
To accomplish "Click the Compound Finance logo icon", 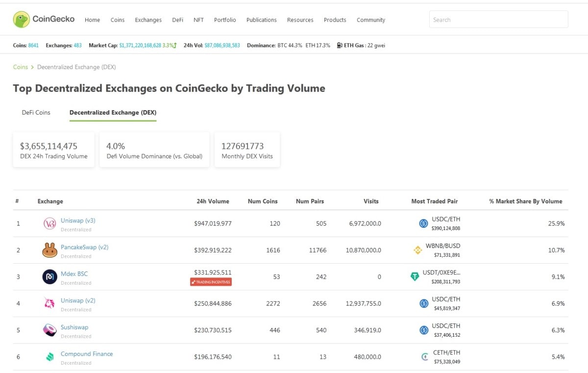I will click(50, 357).
